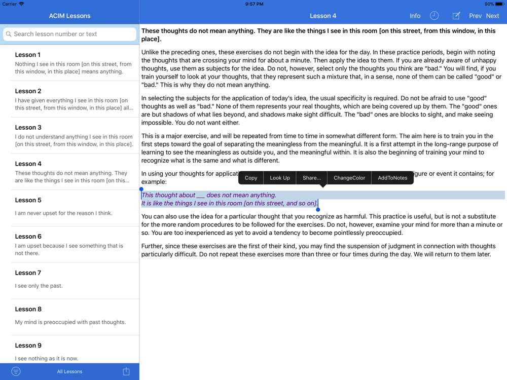Choose Copy from the selection menu

(251, 178)
